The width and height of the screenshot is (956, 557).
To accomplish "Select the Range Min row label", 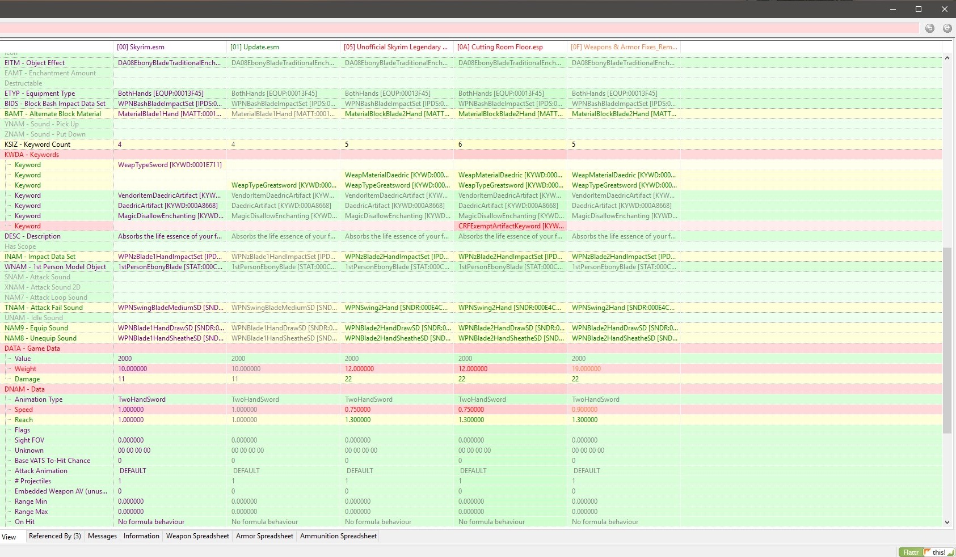I will 31,501.
